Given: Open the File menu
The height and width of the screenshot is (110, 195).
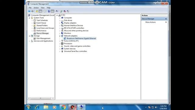Looking at the screenshot, I should [30, 8].
